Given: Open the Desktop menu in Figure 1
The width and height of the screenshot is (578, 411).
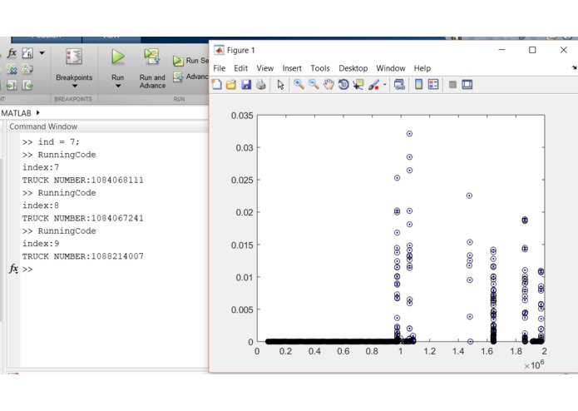Looking at the screenshot, I should coord(353,68).
